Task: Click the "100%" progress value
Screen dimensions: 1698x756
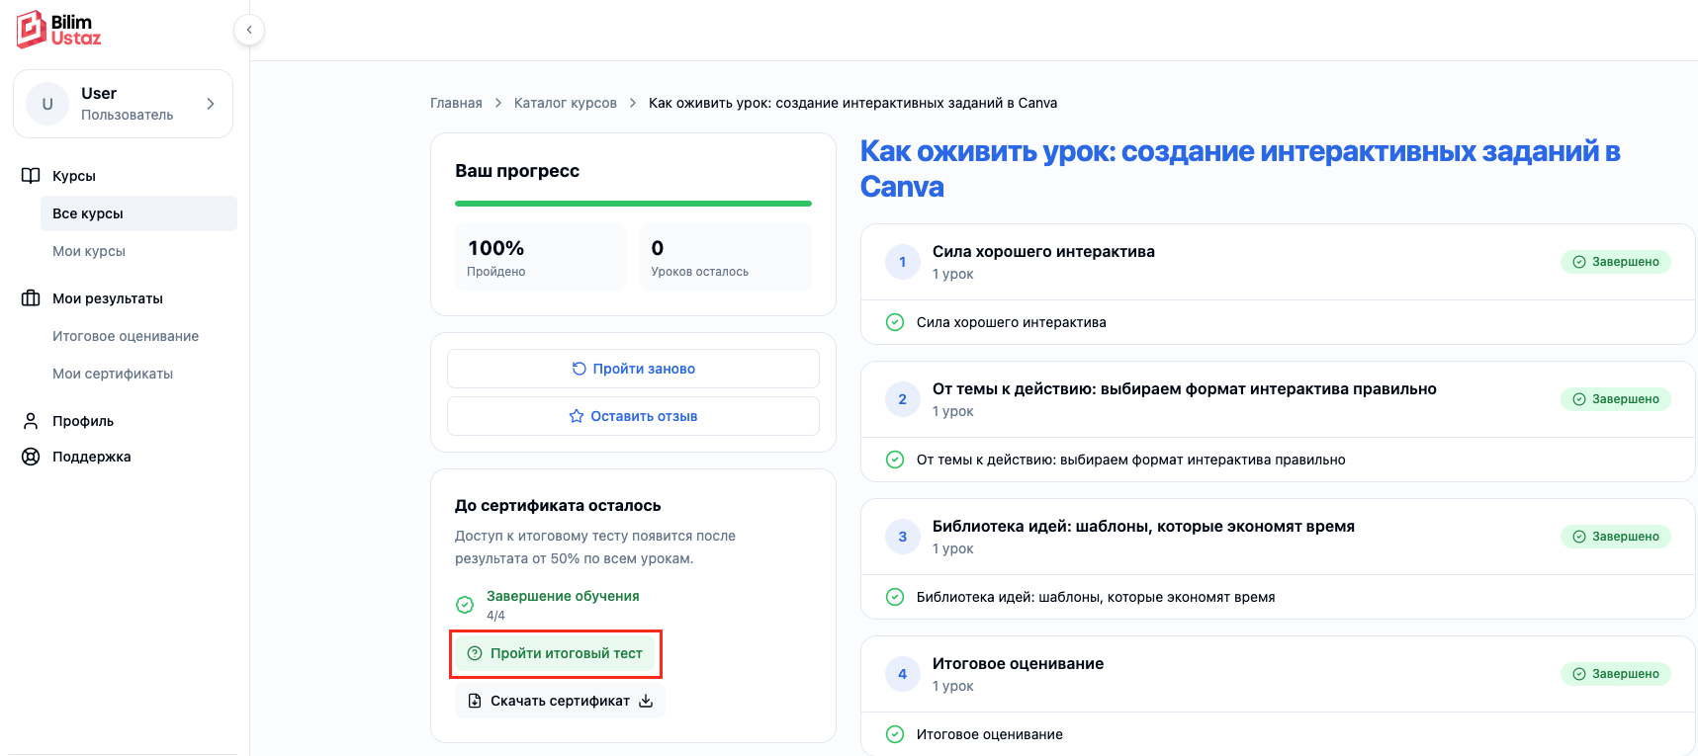Action: coord(496,248)
